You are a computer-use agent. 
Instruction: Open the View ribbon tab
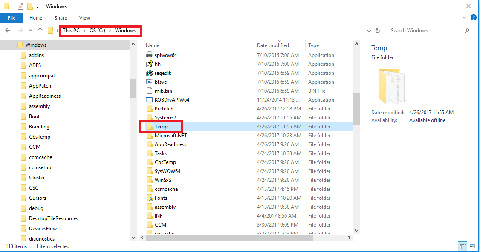[x=84, y=18]
